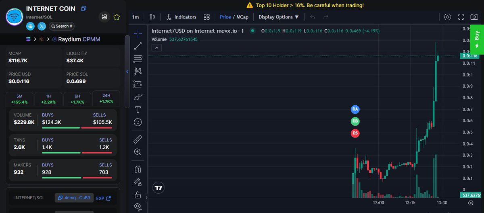Switch chart to MCap mode

(242, 17)
